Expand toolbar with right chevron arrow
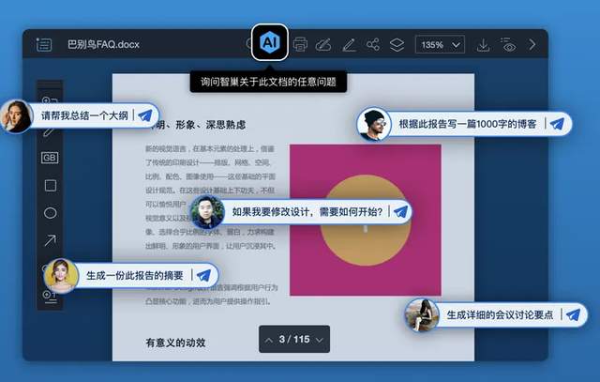 click(x=532, y=44)
